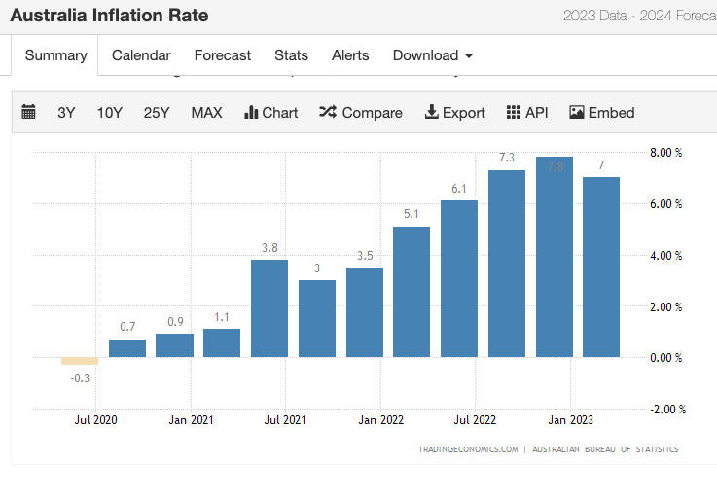Viewport: 717px width, 501px height.
Task: Select the negative -0.3 bar
Action: [80, 361]
